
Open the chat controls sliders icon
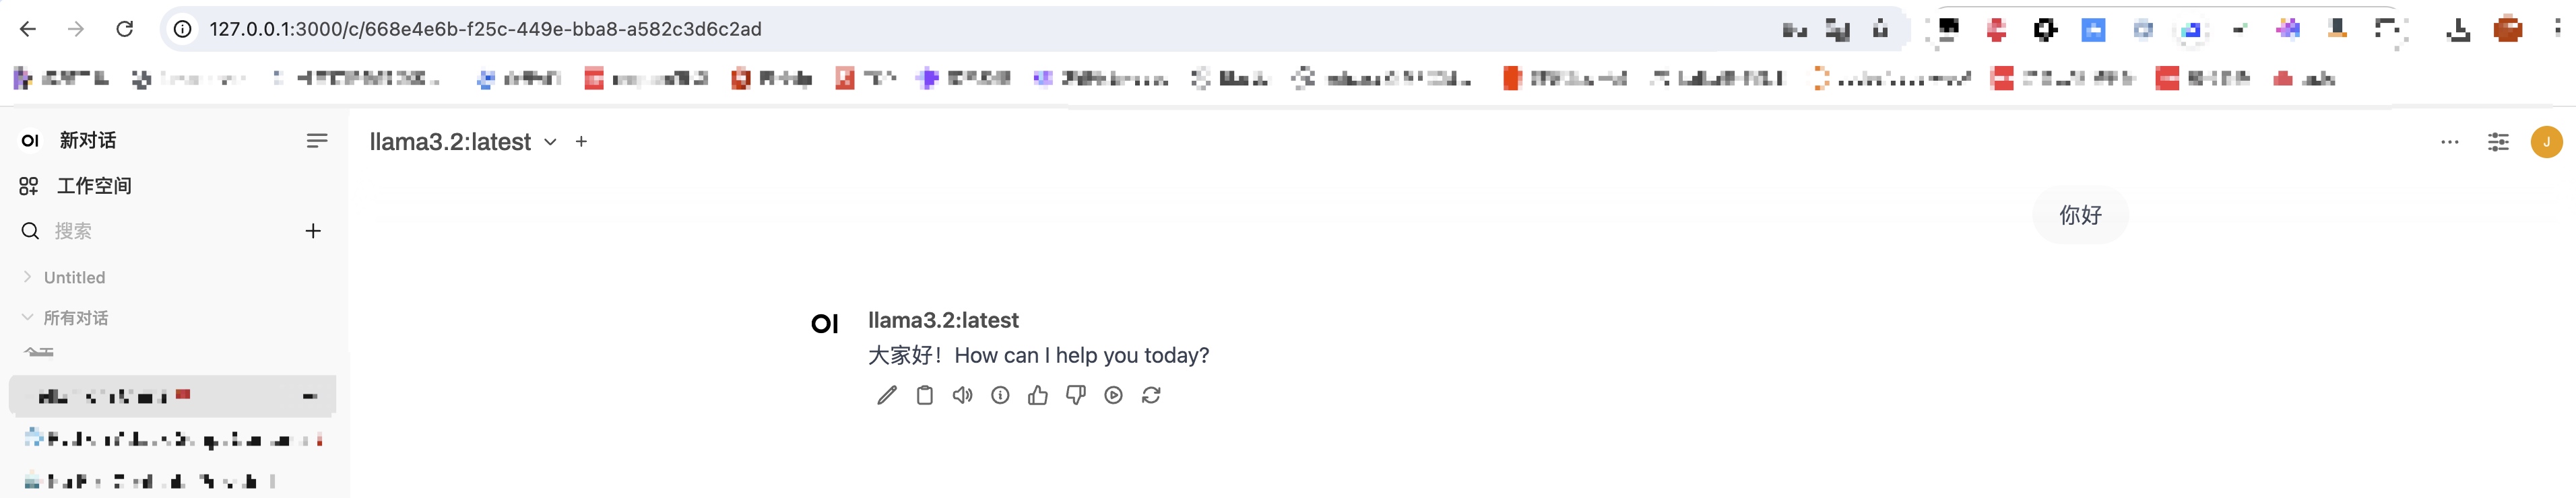[x=2498, y=142]
